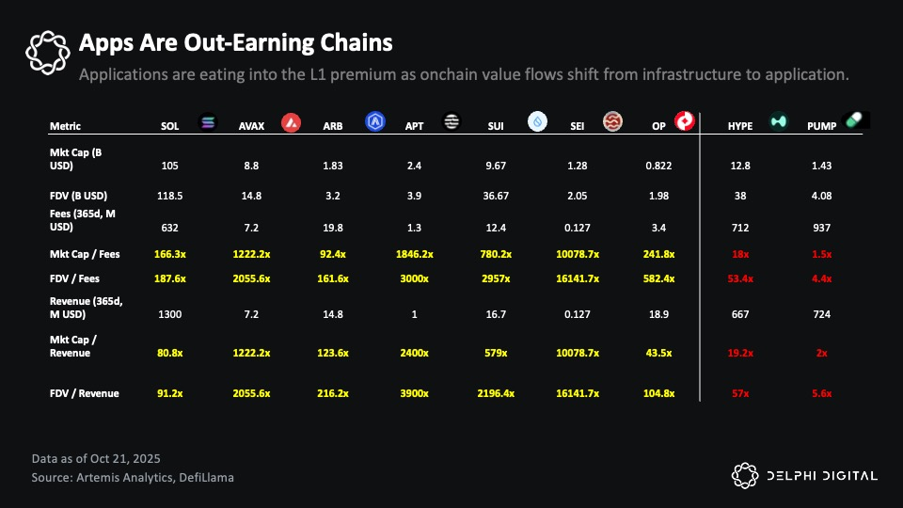This screenshot has height=508, width=903.
Task: Click the Source: Artemis Analytics, DefiLlama text
Action: (131, 478)
